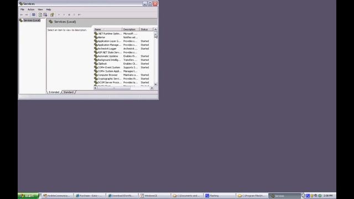Image resolution: width=354 pixels, height=199 pixels.
Task: Click the Automatic Updates service gear icon
Action: pos(96,56)
